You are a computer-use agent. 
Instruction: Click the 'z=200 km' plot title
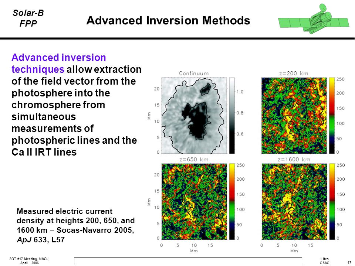294,73
